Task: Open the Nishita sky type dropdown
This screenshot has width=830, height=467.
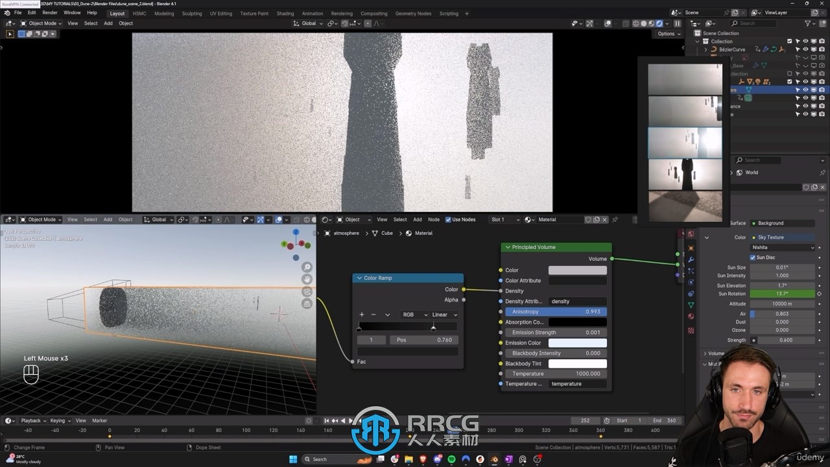Action: pos(783,247)
